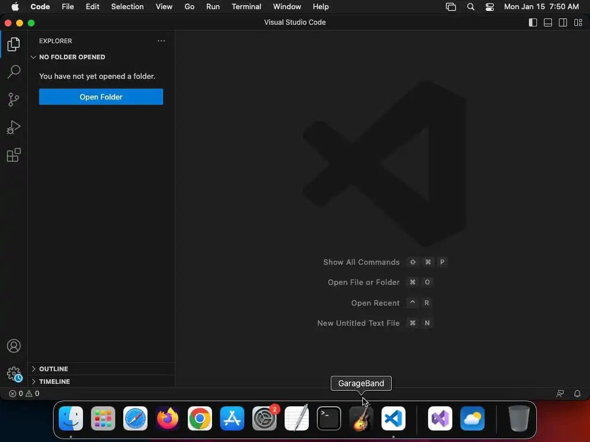Expand the Timeline section
Image resolution: width=590 pixels, height=442 pixels.
pos(101,382)
